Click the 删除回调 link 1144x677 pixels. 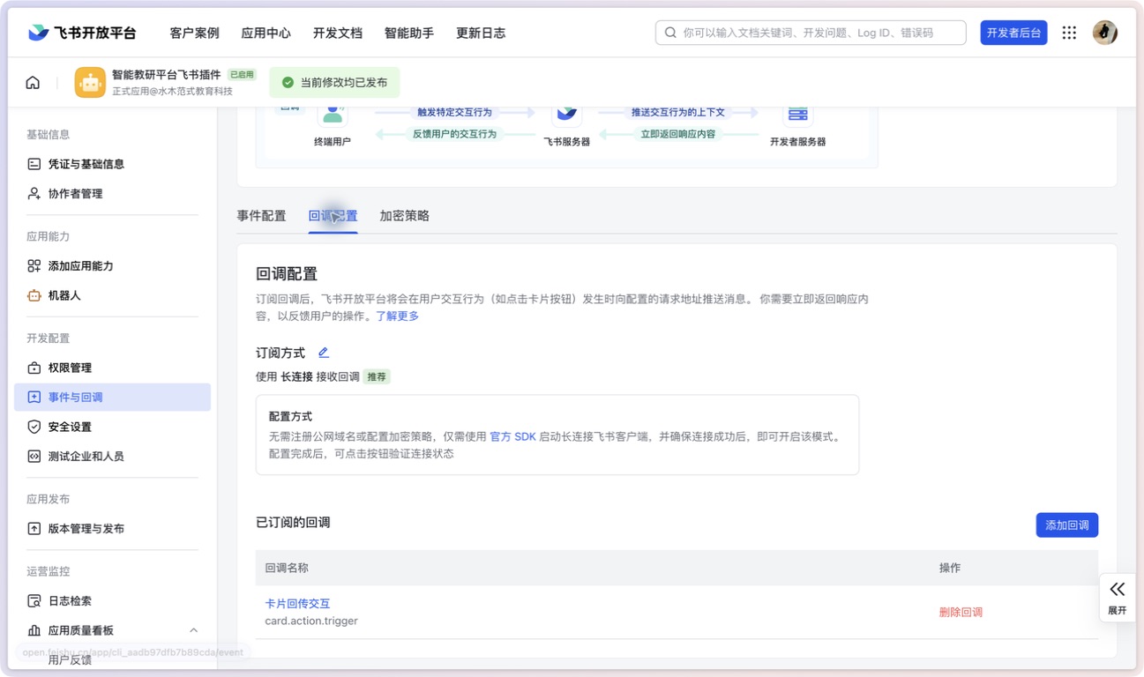tap(961, 612)
